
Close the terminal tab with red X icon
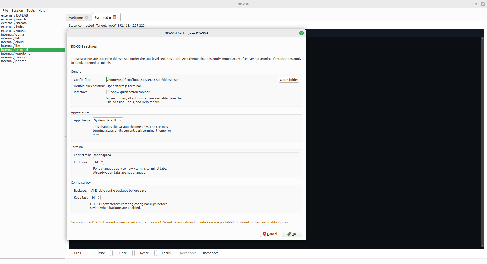(115, 17)
